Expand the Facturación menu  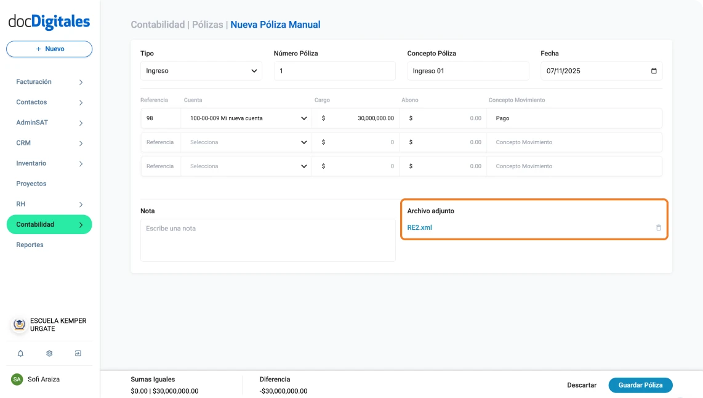[x=49, y=82]
